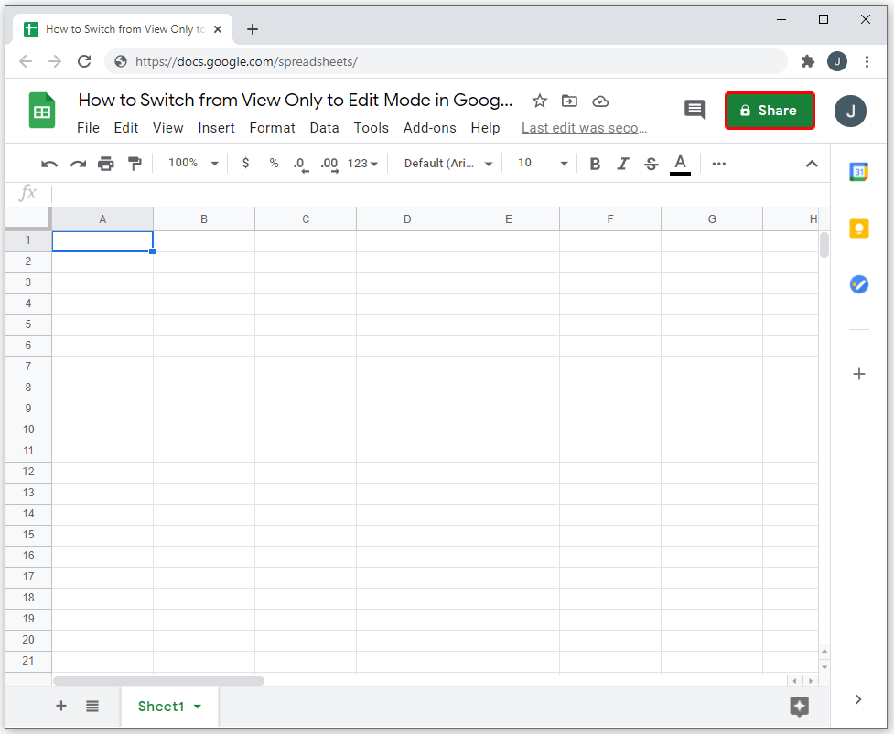Screen dimensions: 894x734
Task: Open Google Keep side panel
Action: pos(858,229)
